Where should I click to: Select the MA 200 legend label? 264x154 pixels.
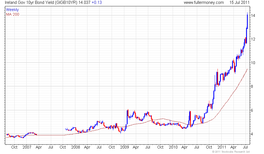click(x=13, y=15)
